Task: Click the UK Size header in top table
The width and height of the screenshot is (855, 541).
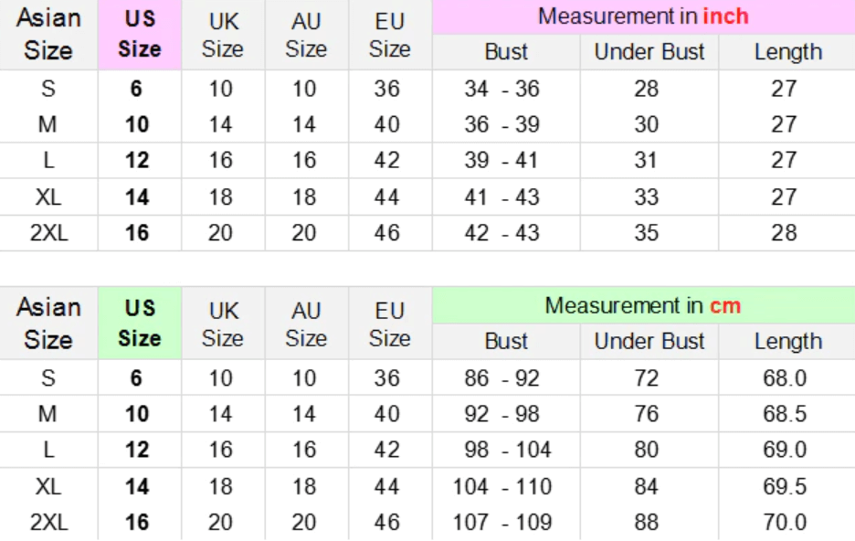Action: coord(223,35)
